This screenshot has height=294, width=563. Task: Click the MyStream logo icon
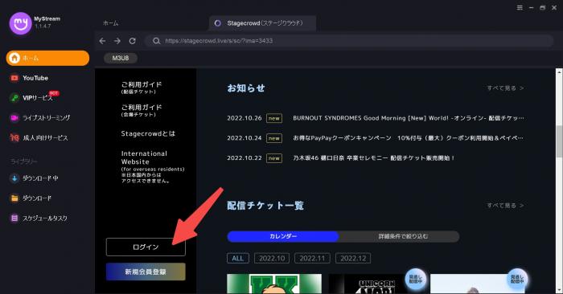tap(20, 23)
